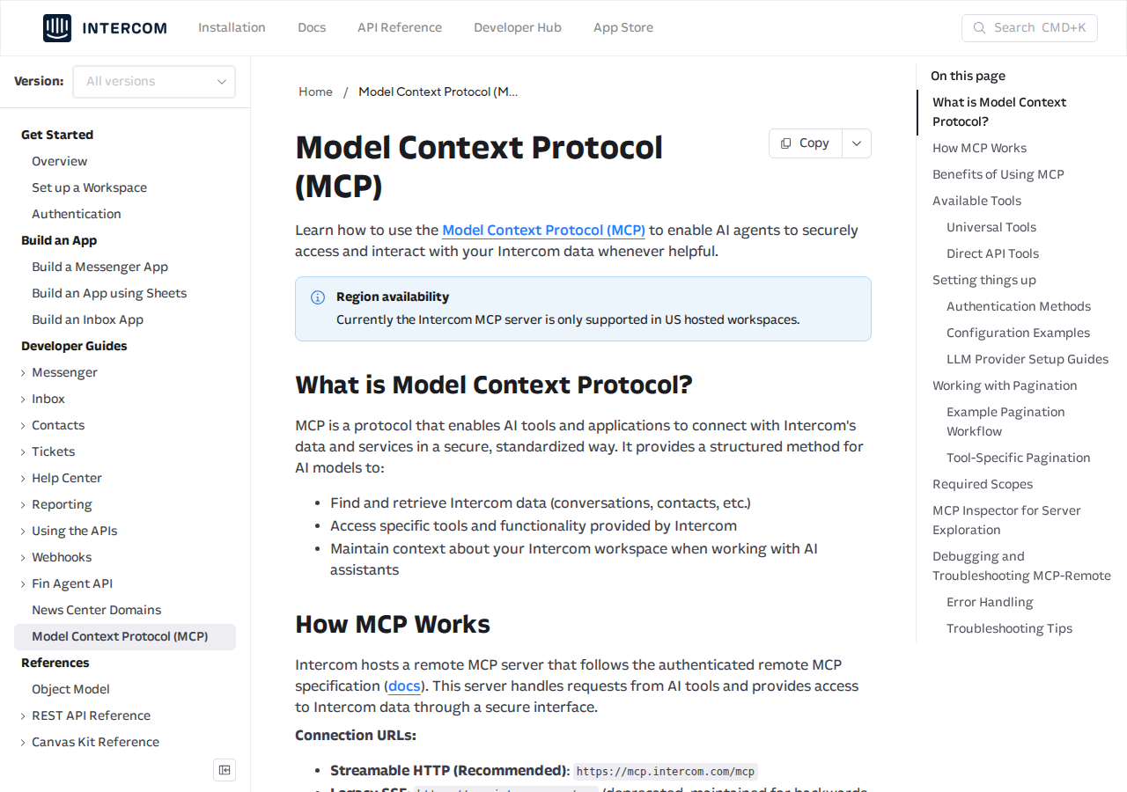Expand the Messenger section chevron
This screenshot has height=792, width=1127.
[x=23, y=373]
